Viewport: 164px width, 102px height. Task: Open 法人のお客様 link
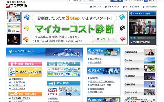pyautogui.click(x=96, y=62)
